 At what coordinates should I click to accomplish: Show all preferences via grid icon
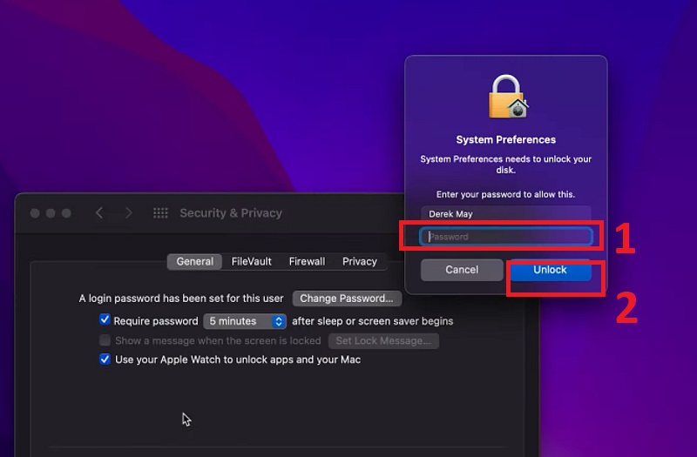coord(160,213)
